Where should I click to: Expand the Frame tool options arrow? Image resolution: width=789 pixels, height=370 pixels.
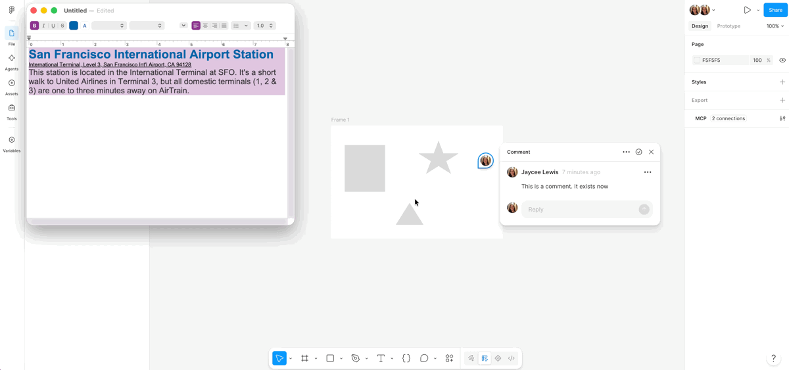click(316, 359)
